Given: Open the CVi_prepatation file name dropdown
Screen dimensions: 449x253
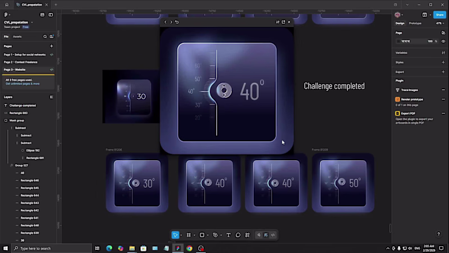Looking at the screenshot, I should (32, 22).
